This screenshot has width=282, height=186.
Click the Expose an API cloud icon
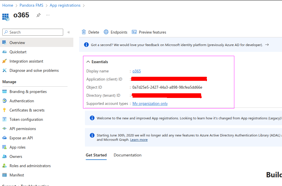[4, 138]
